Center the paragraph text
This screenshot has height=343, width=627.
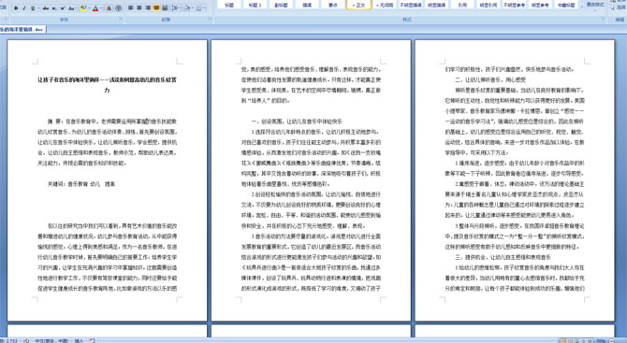tap(139, 8)
